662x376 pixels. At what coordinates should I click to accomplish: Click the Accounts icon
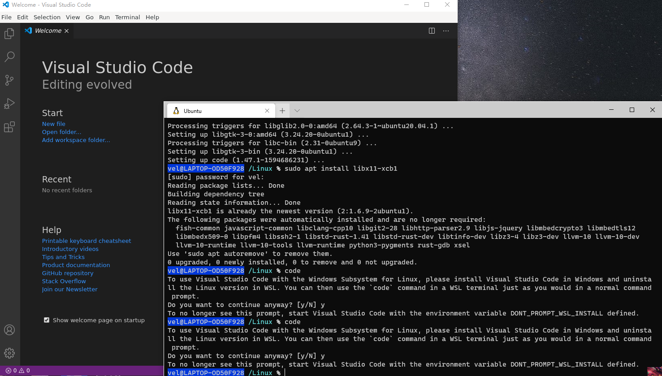click(x=9, y=330)
